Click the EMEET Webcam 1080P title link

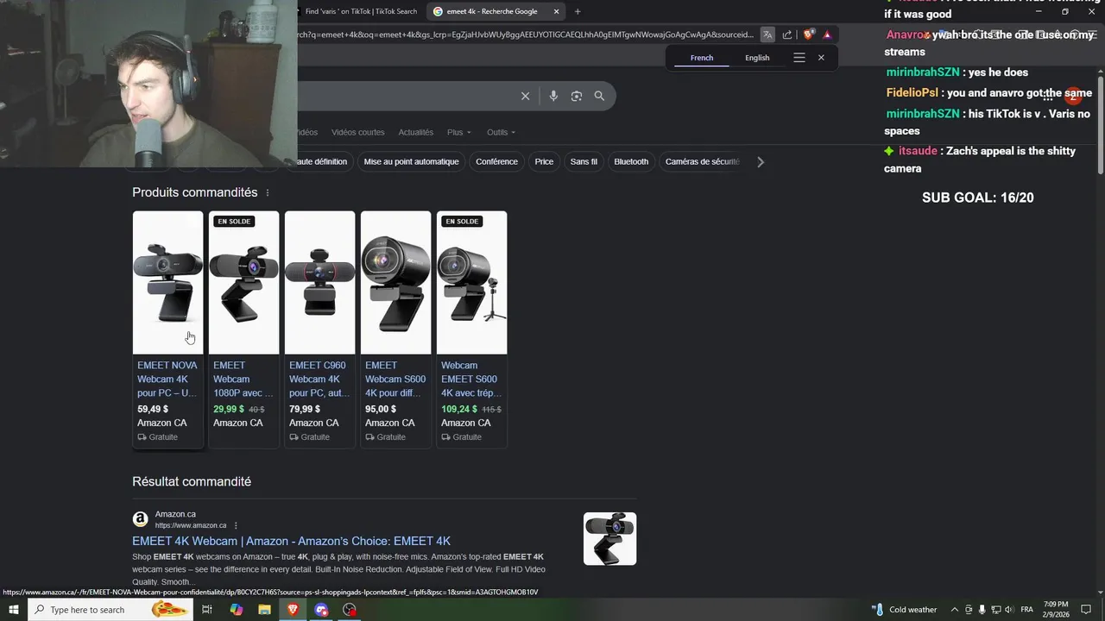point(243,379)
